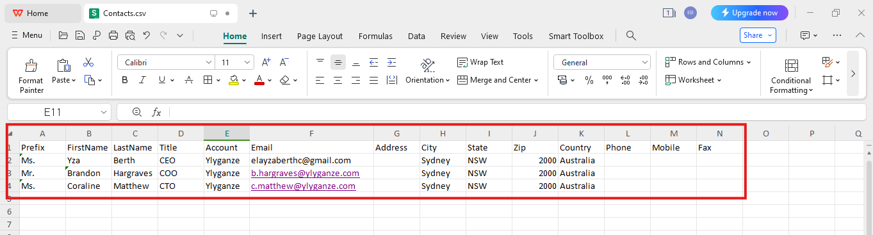Image resolution: width=873 pixels, height=235 pixels.
Task: Click the Decrease Decimal icon
Action: tap(642, 80)
